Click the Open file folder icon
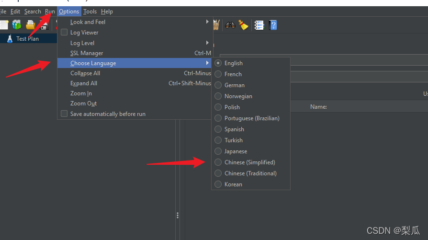The height and width of the screenshot is (240, 428). tap(30, 25)
